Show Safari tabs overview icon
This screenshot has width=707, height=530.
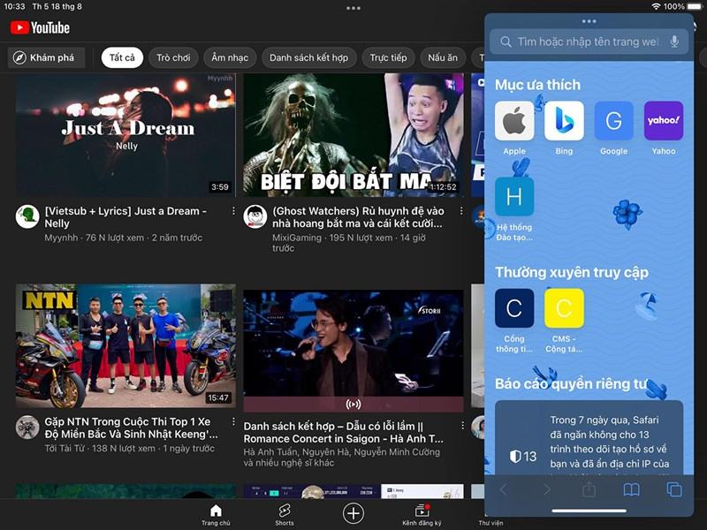pyautogui.click(x=673, y=489)
